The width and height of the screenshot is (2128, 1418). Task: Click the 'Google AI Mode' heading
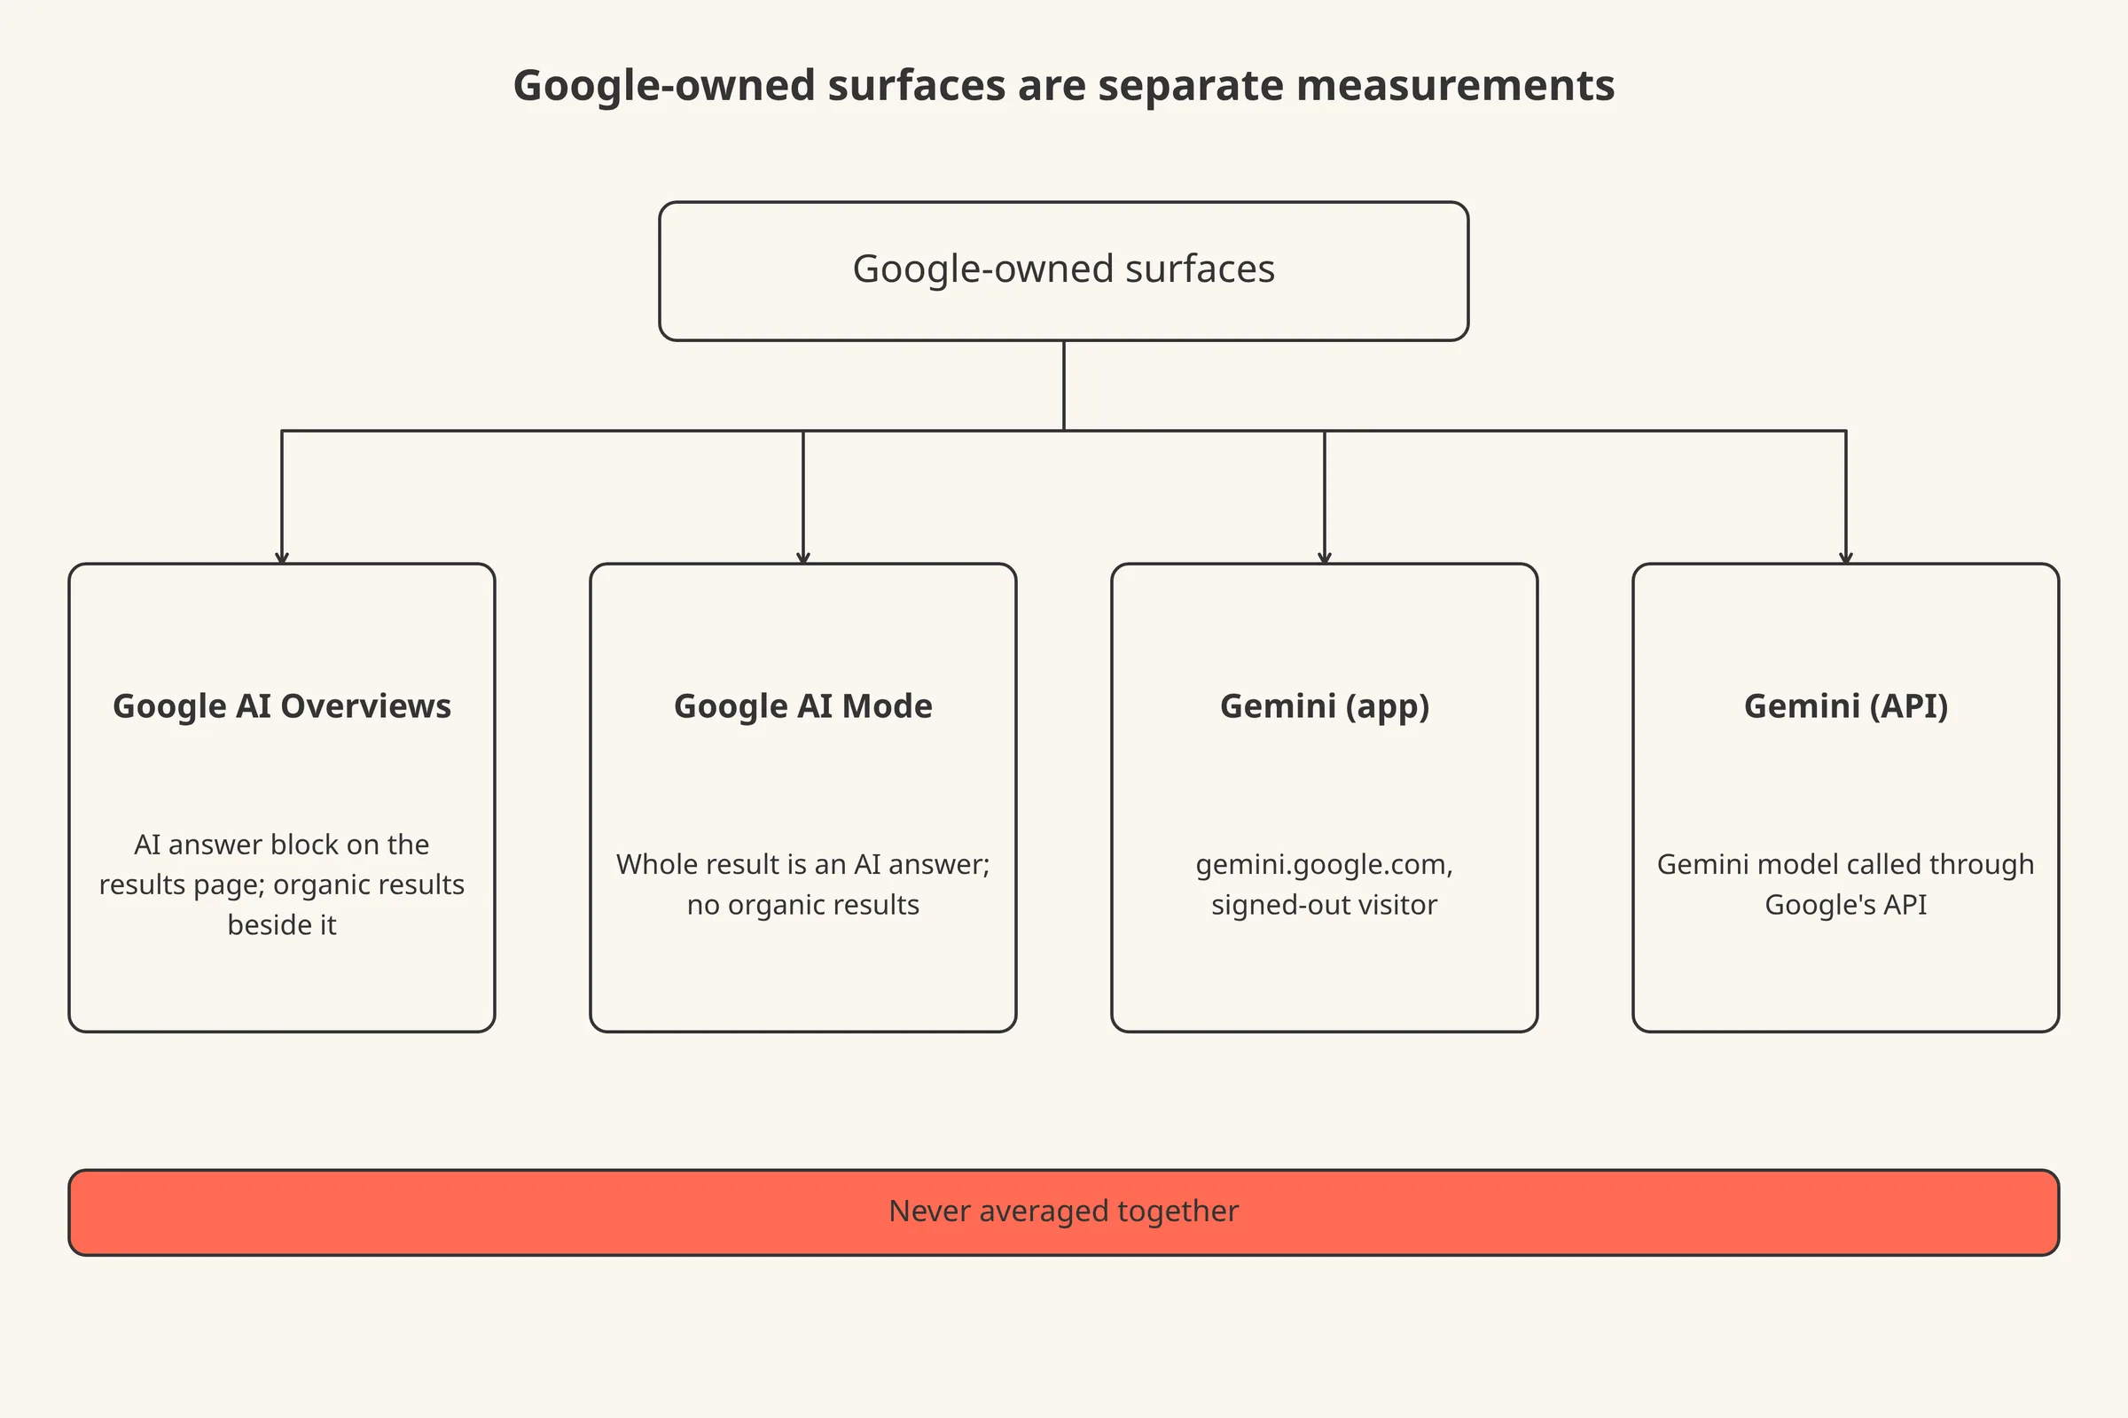tap(803, 706)
